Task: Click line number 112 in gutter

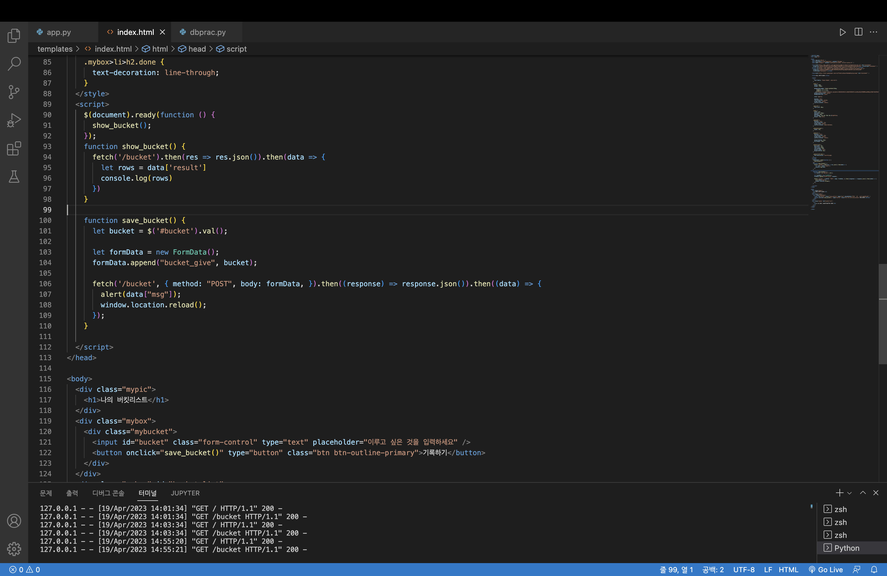Action: coord(45,347)
